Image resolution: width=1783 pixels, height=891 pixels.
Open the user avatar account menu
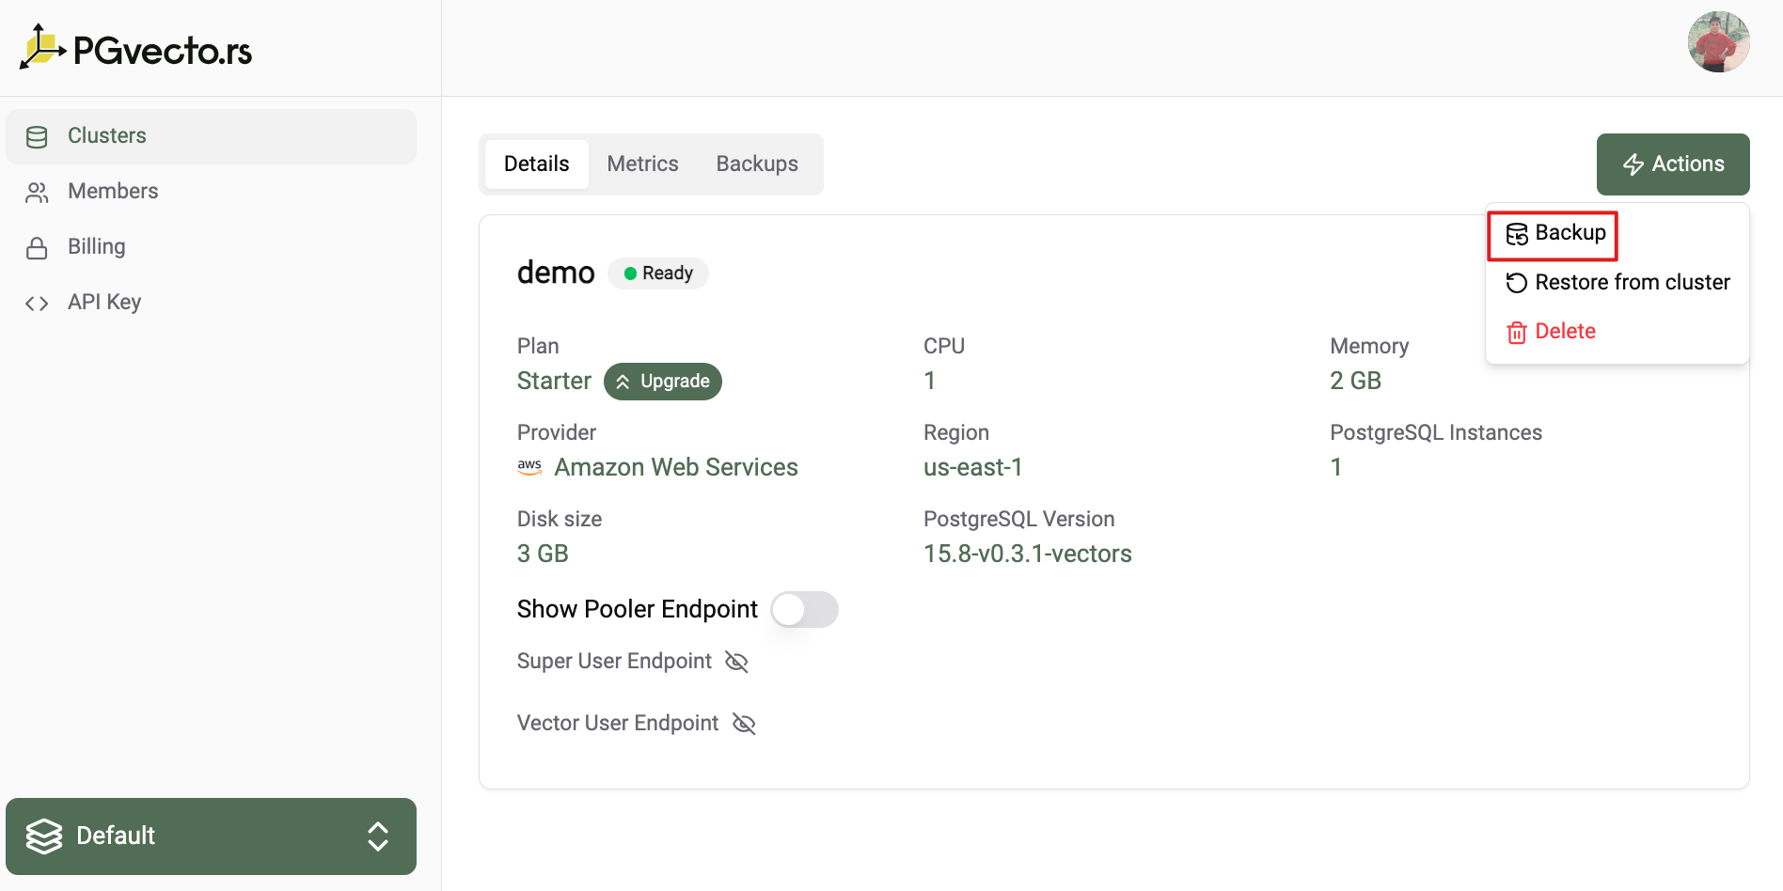click(x=1718, y=42)
